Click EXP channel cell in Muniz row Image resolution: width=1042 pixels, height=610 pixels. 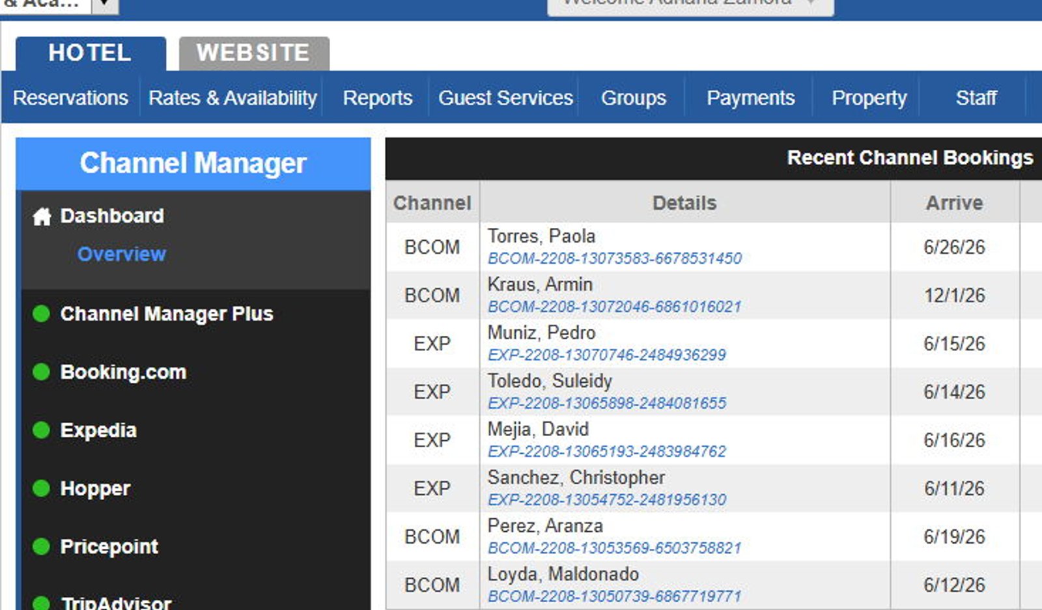[x=432, y=344]
